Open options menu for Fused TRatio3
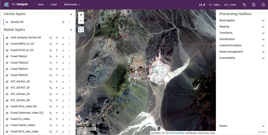268x135 pixels. pos(69,56)
